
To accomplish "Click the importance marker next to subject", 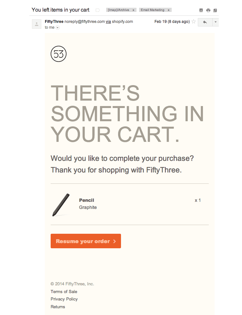I will click(x=98, y=10).
